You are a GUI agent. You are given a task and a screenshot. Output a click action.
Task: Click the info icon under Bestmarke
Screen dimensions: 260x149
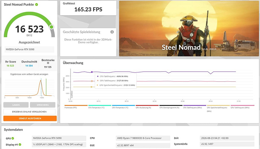click(x=48, y=63)
